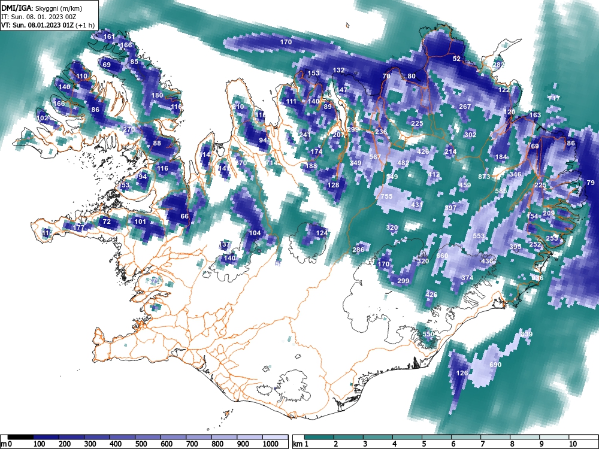This screenshot has height=449, width=599.
Task: Click the visibility value 72 on Snæfellsnes
Action: point(107,222)
